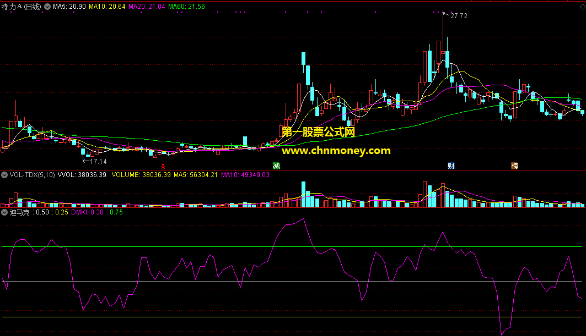Click the red S event marker
This screenshot has height=336, width=586.
click(x=163, y=166)
